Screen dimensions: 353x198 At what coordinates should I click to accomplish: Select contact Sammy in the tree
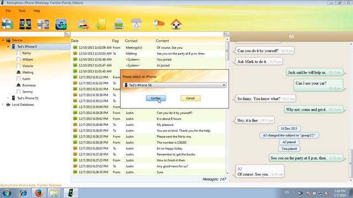pyautogui.click(x=28, y=92)
